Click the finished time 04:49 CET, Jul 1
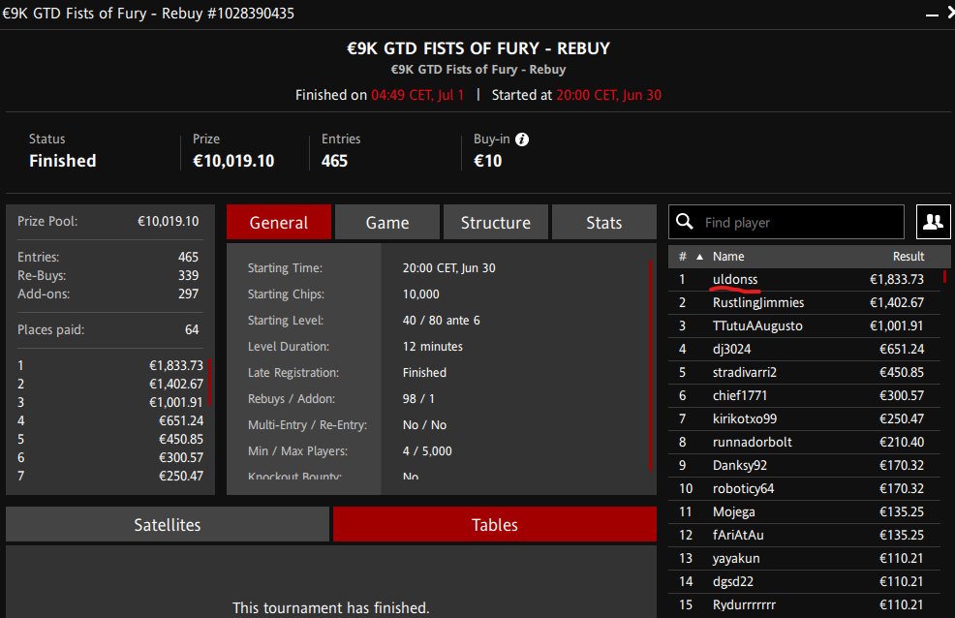 pos(417,95)
